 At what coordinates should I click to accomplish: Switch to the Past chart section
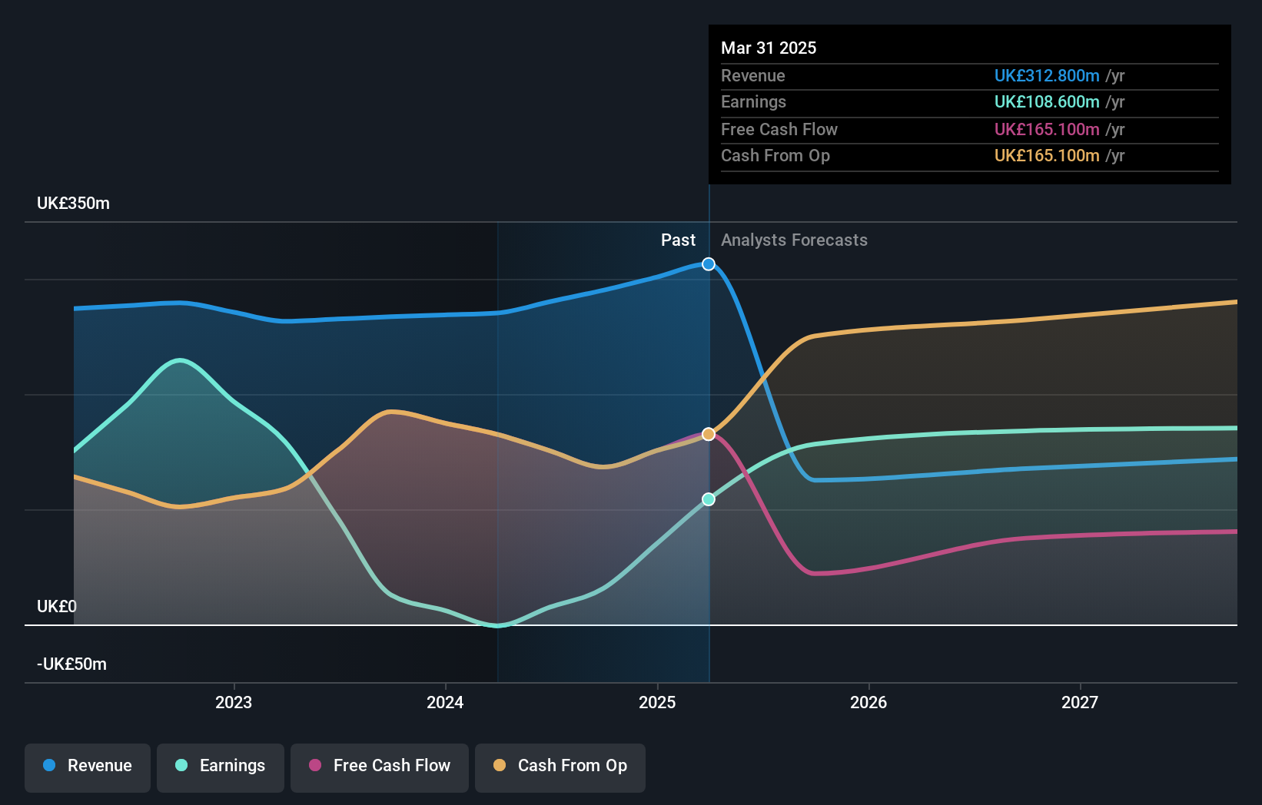(x=678, y=240)
